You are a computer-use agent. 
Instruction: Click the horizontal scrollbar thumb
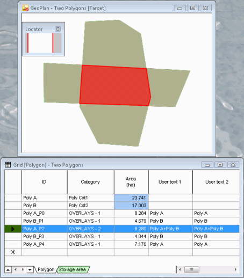coord(191,269)
